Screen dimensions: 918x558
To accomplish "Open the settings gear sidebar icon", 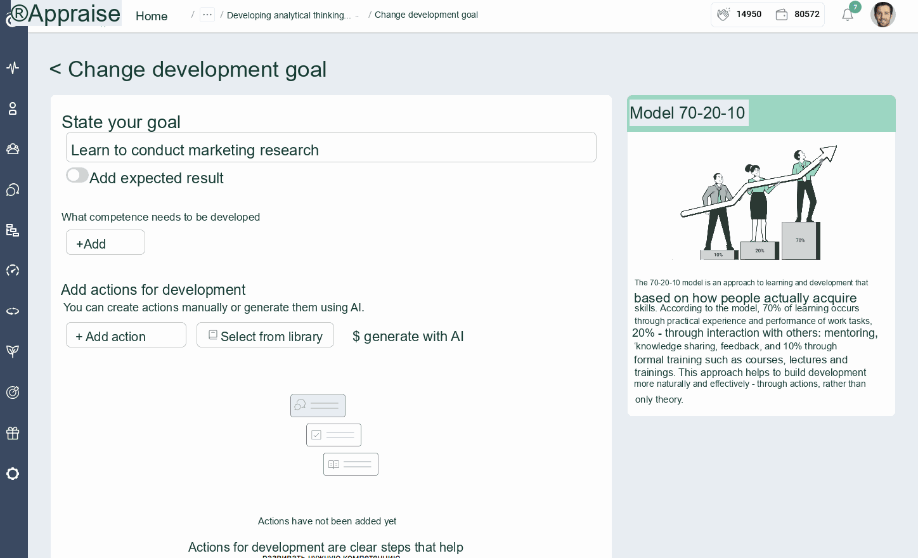I will click(13, 474).
